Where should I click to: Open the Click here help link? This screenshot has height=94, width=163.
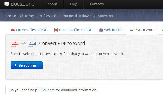(47, 90)
